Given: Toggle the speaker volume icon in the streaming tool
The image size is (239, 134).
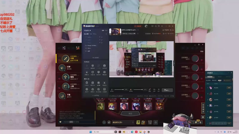Looking at the screenshot, I should point(131,90).
